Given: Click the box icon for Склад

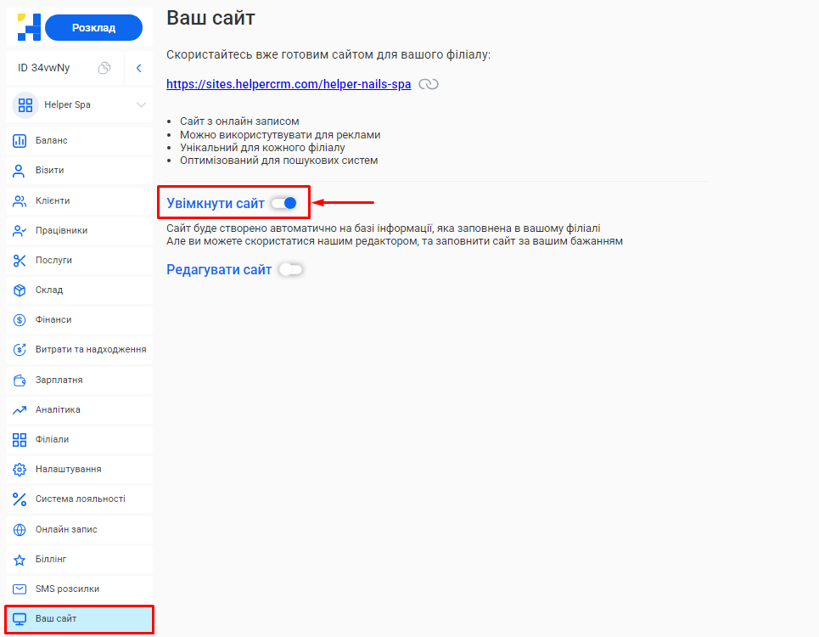Looking at the screenshot, I should point(20,290).
